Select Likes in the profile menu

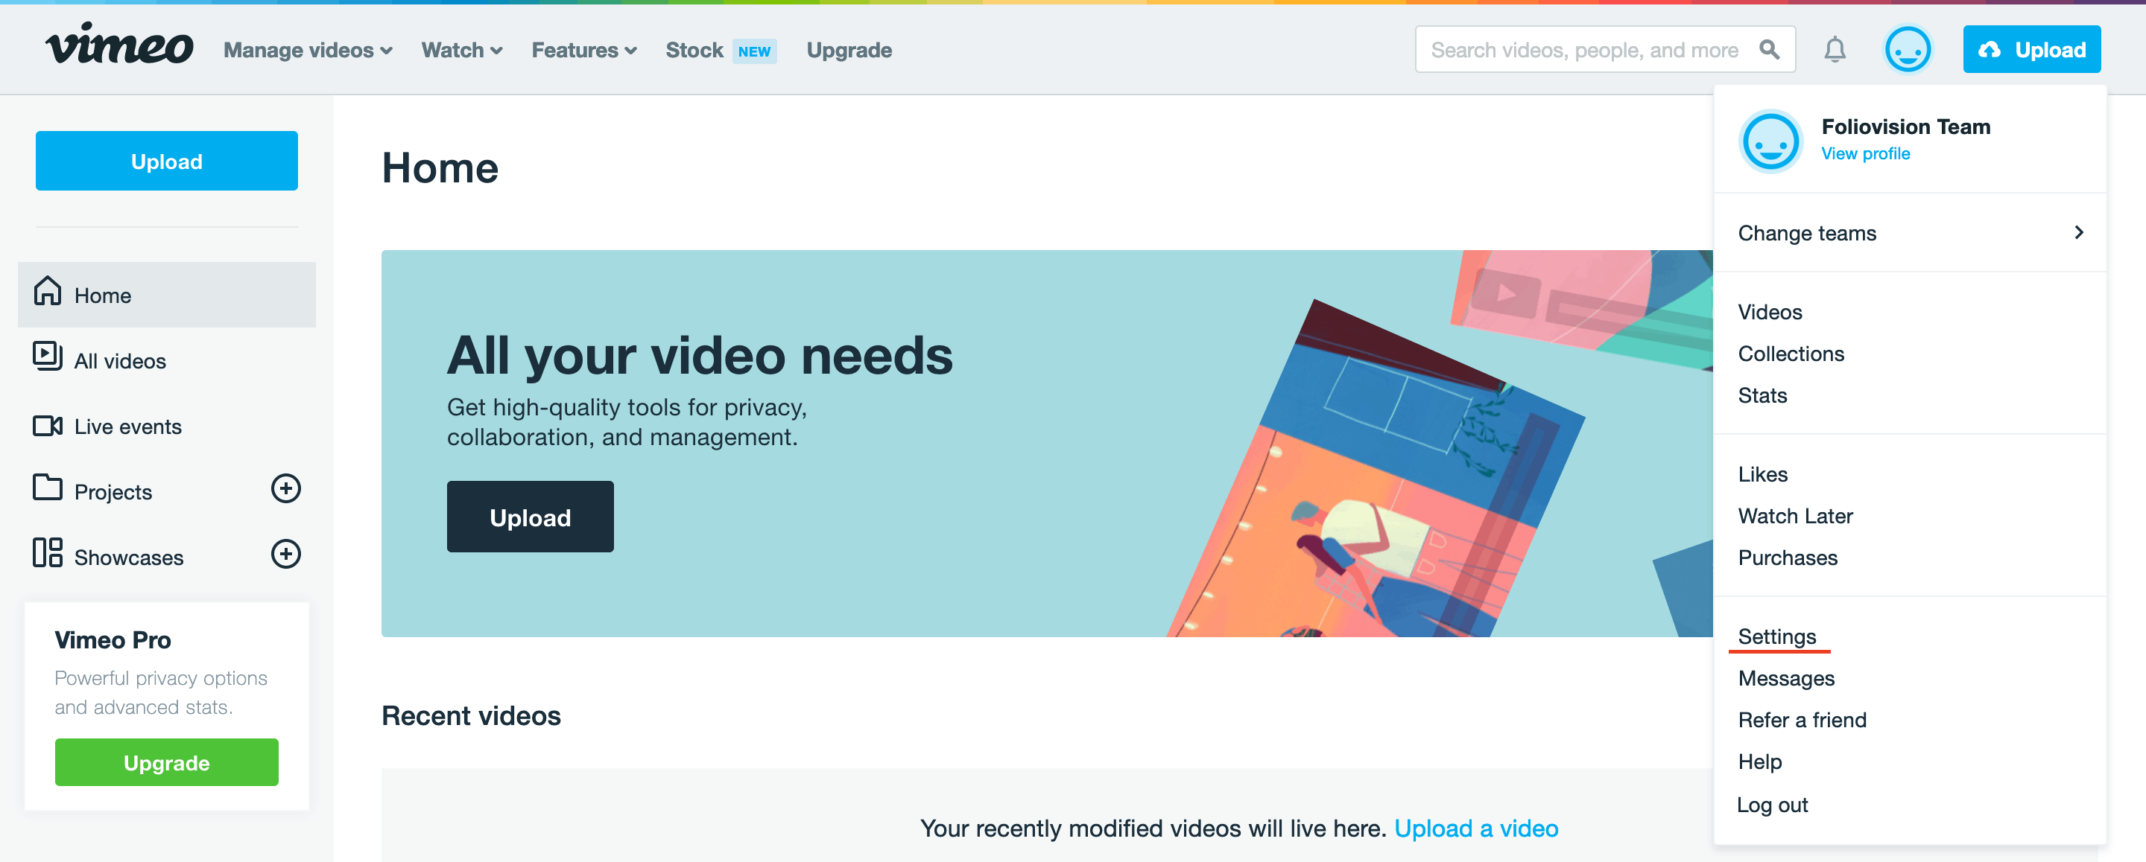1763,474
